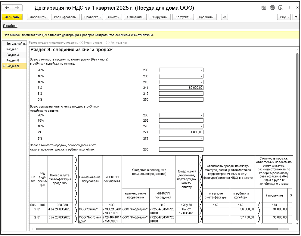This screenshot has width=301, height=236.
Task: Switch to Раздел 8 section
Action: [x=13, y=61]
